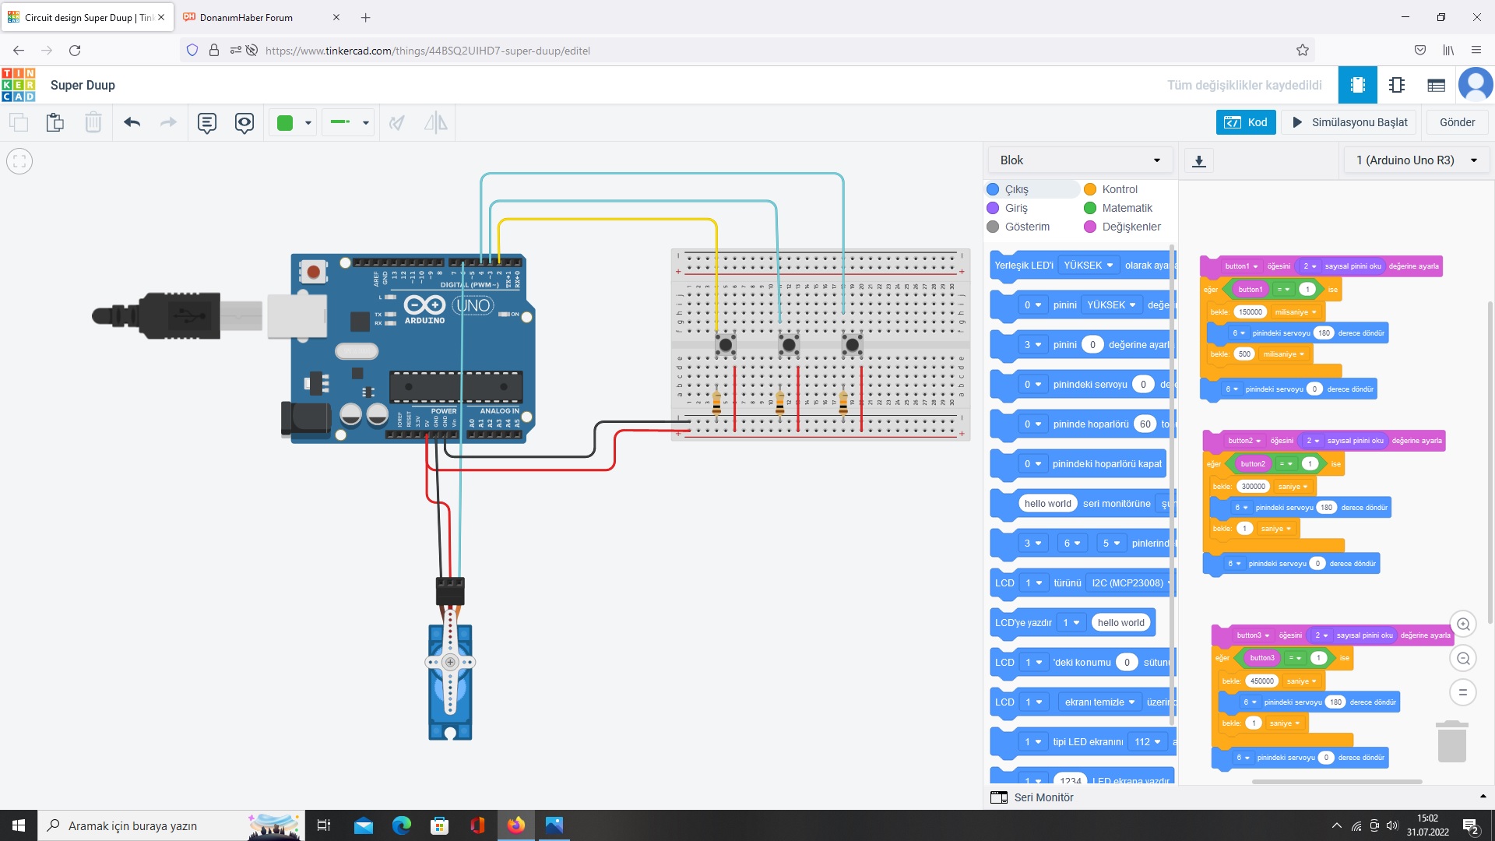Click the undo arrow icon
1495x841 pixels.
[x=132, y=122]
